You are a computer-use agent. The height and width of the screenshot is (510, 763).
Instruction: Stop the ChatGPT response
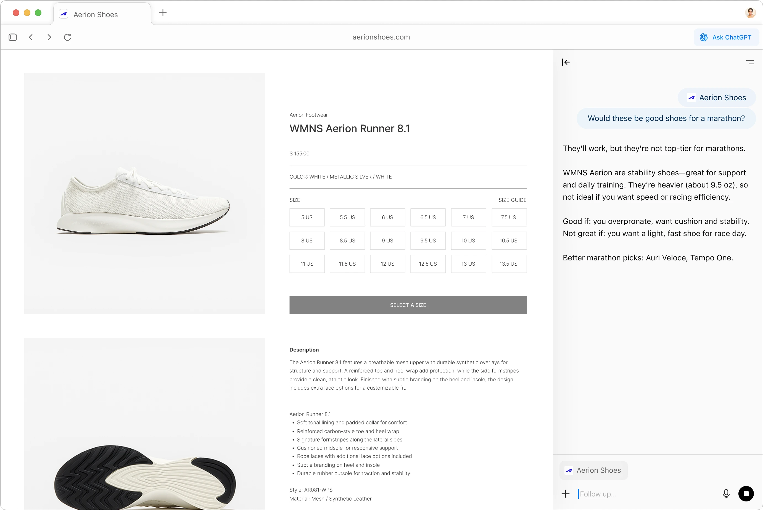[746, 493]
